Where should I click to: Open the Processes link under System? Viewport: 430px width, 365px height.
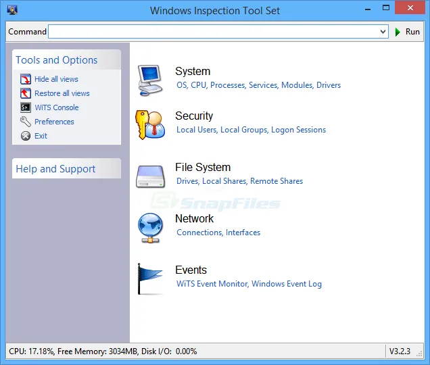click(x=227, y=85)
